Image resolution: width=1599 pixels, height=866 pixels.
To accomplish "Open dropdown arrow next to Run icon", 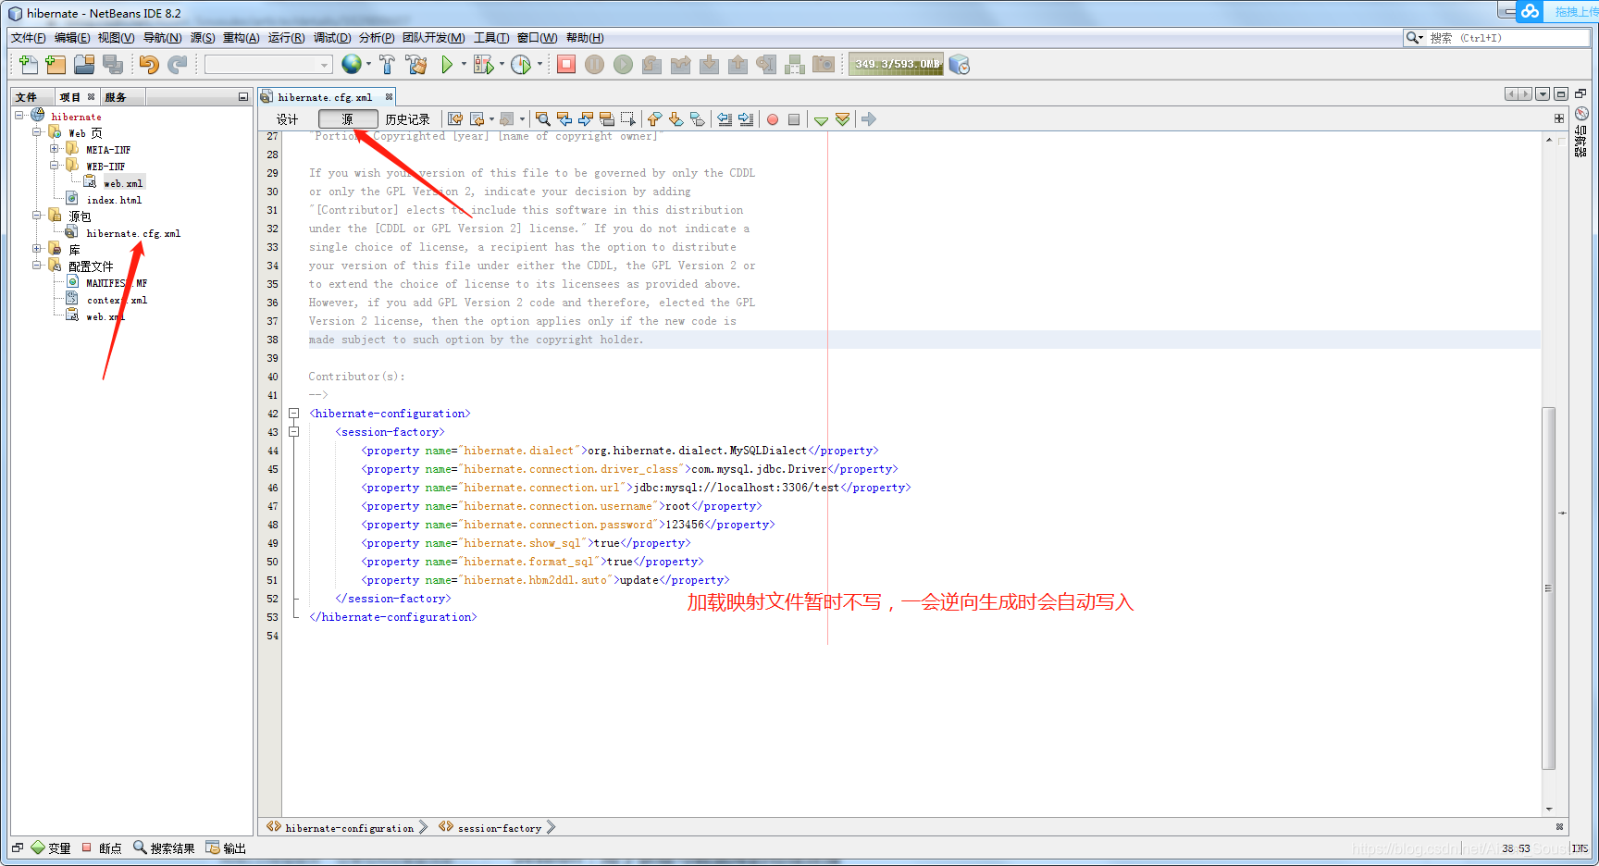I will point(464,64).
